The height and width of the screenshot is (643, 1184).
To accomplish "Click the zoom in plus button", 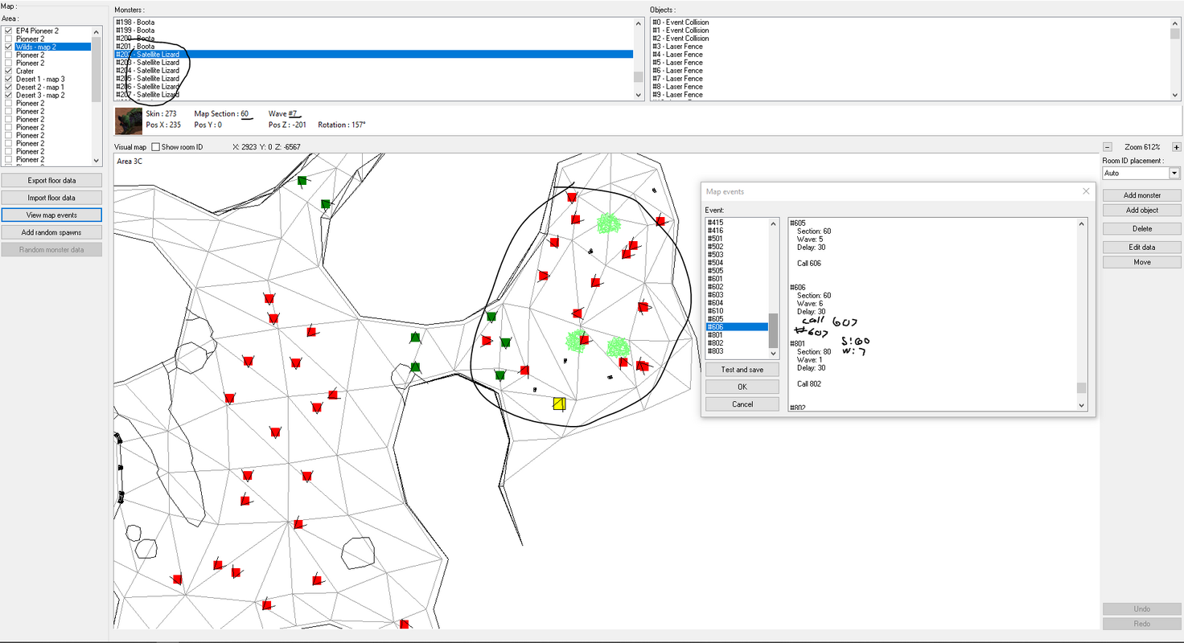I will coord(1177,147).
